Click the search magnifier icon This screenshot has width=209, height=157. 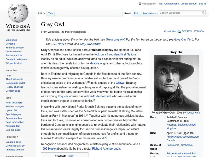(x=203, y=13)
